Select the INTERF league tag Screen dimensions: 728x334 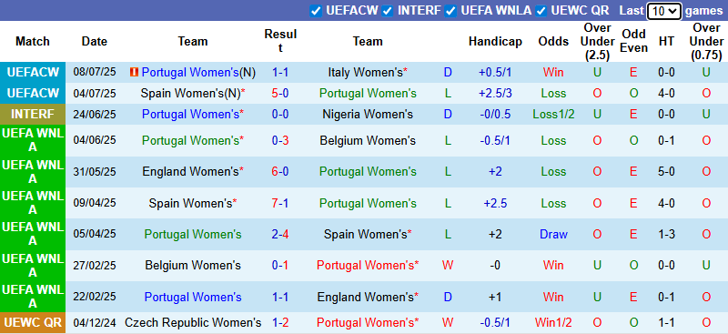(x=33, y=115)
